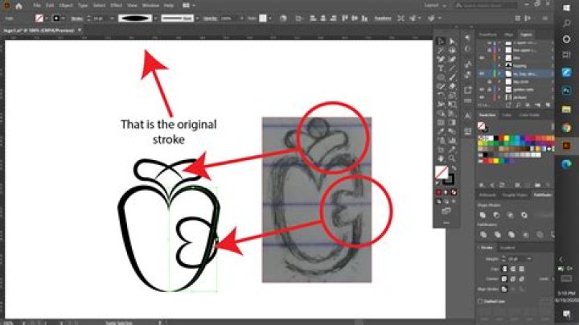Click Unite in Pathfinder shape modes
This screenshot has width=579, height=325.
click(x=482, y=215)
